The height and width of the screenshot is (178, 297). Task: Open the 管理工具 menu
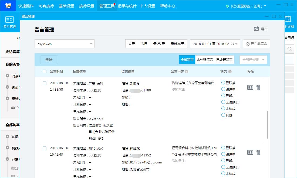pos(107,6)
